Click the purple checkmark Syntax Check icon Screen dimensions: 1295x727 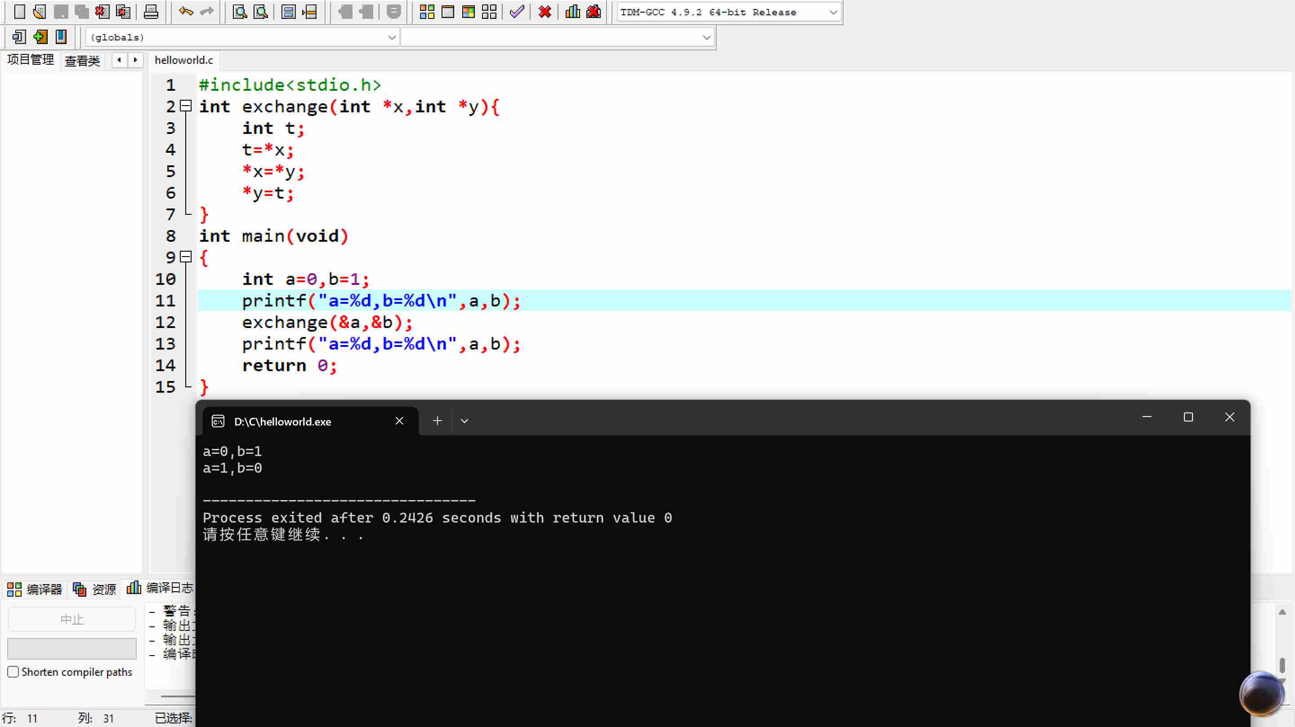point(517,12)
